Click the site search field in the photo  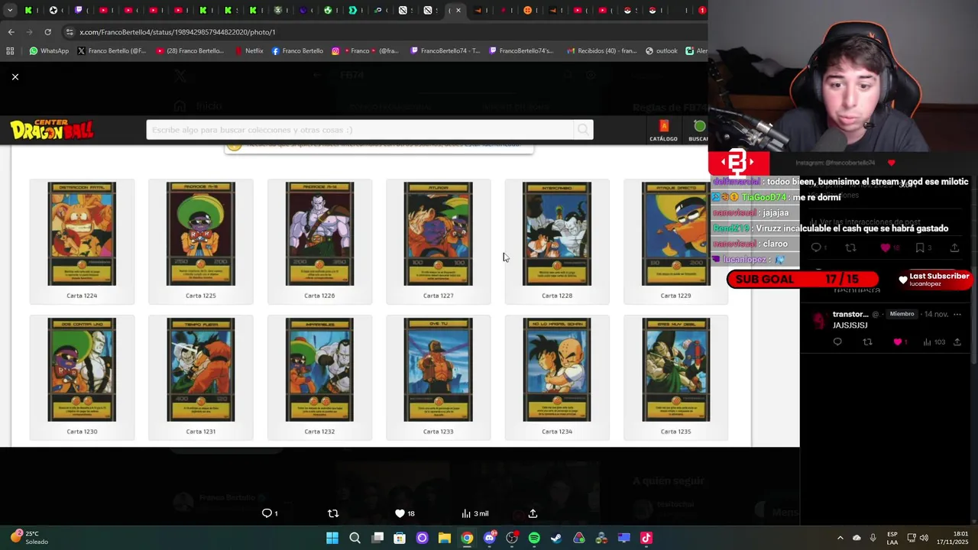click(360, 130)
